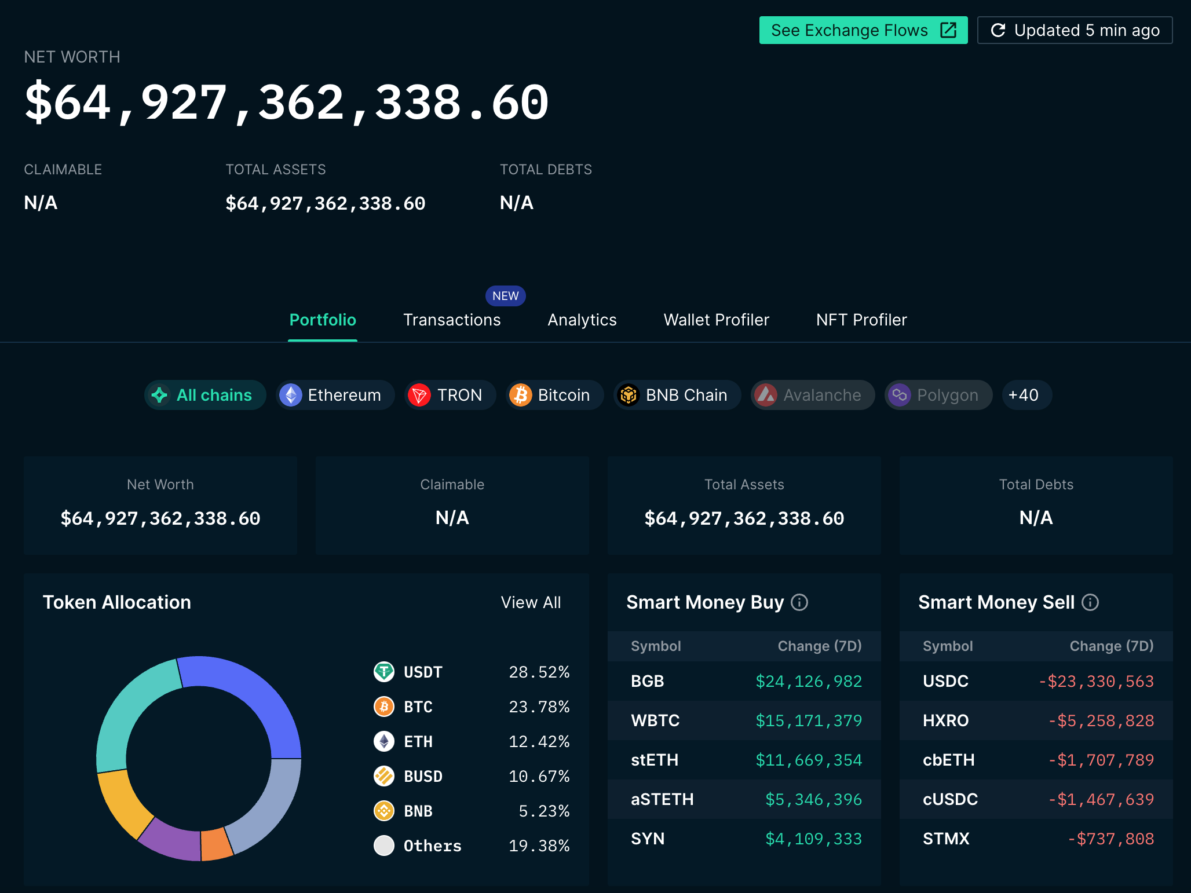Open the Wallet Profiler tab

[x=716, y=320]
